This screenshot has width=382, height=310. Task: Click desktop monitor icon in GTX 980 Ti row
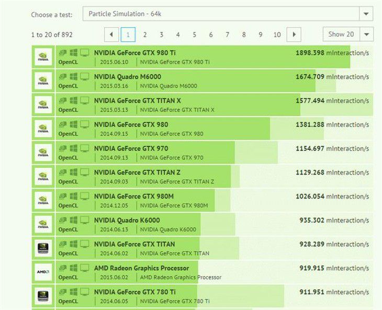coord(85,53)
